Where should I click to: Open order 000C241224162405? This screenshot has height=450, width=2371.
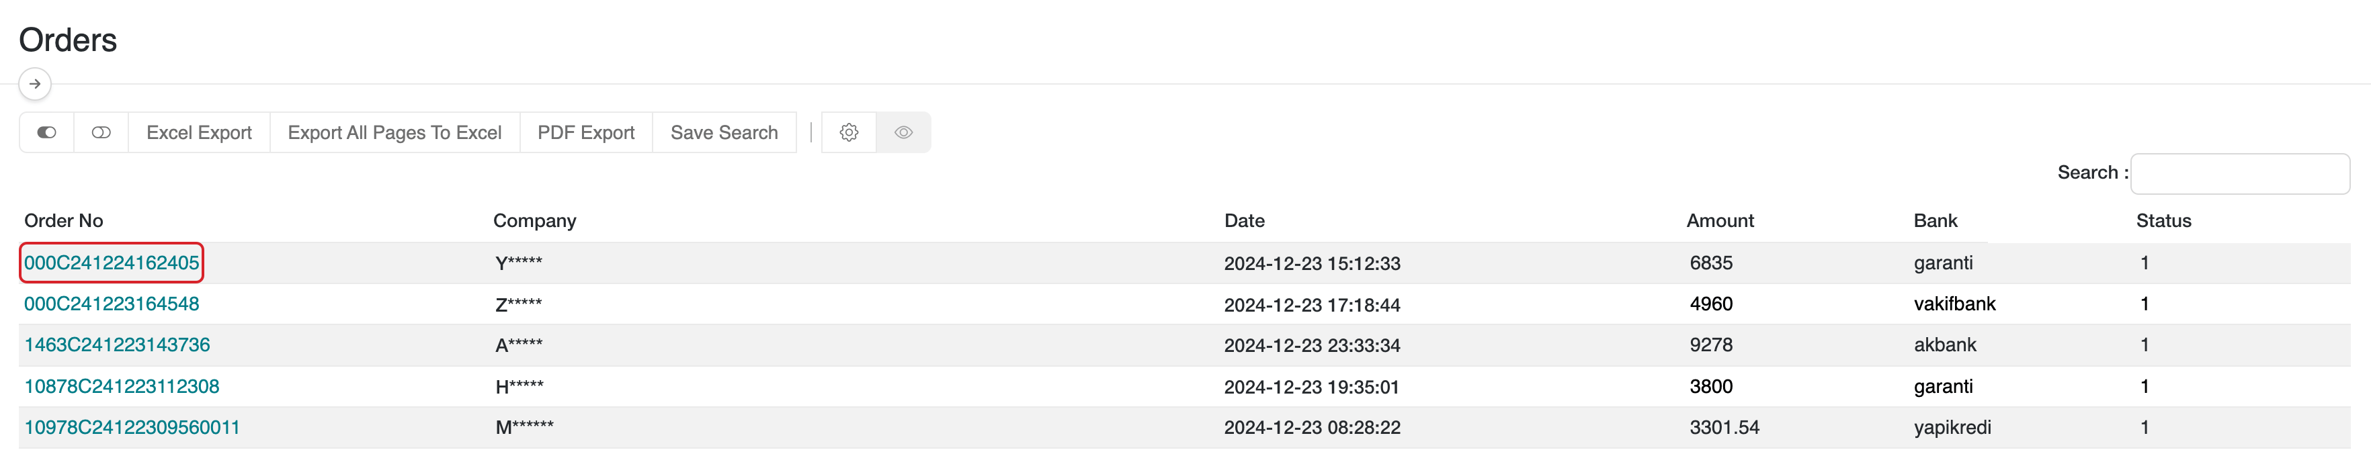coord(112,263)
